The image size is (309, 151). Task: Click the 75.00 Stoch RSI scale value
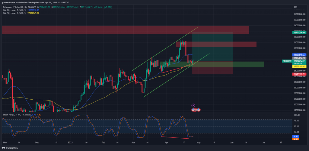(296, 120)
